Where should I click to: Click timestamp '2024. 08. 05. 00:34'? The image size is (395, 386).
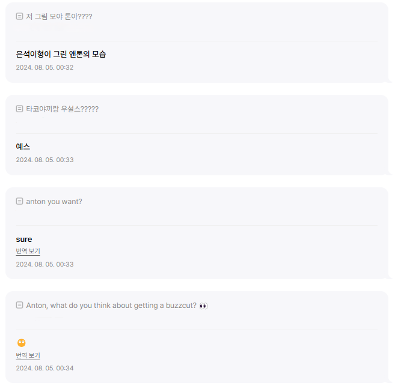(44, 368)
